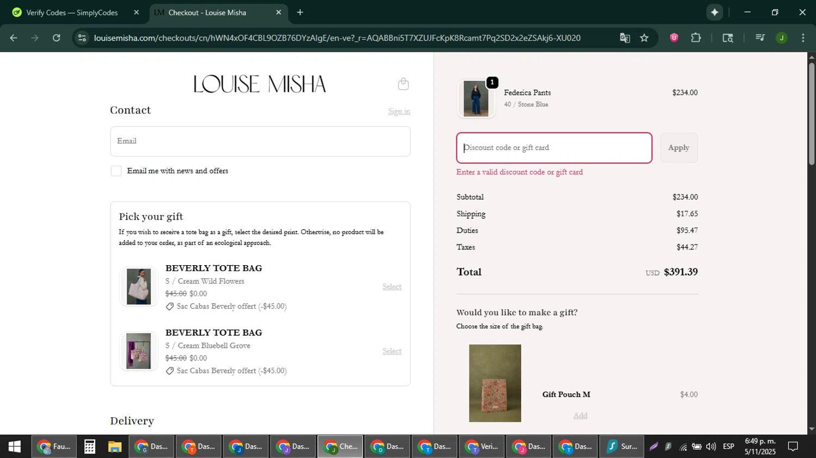Open File Explorer from taskbar
The height and width of the screenshot is (458, 816).
(x=115, y=447)
